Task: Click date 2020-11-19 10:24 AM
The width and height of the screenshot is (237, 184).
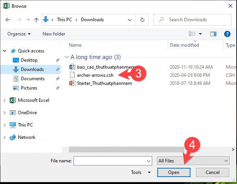Action: click(x=191, y=67)
